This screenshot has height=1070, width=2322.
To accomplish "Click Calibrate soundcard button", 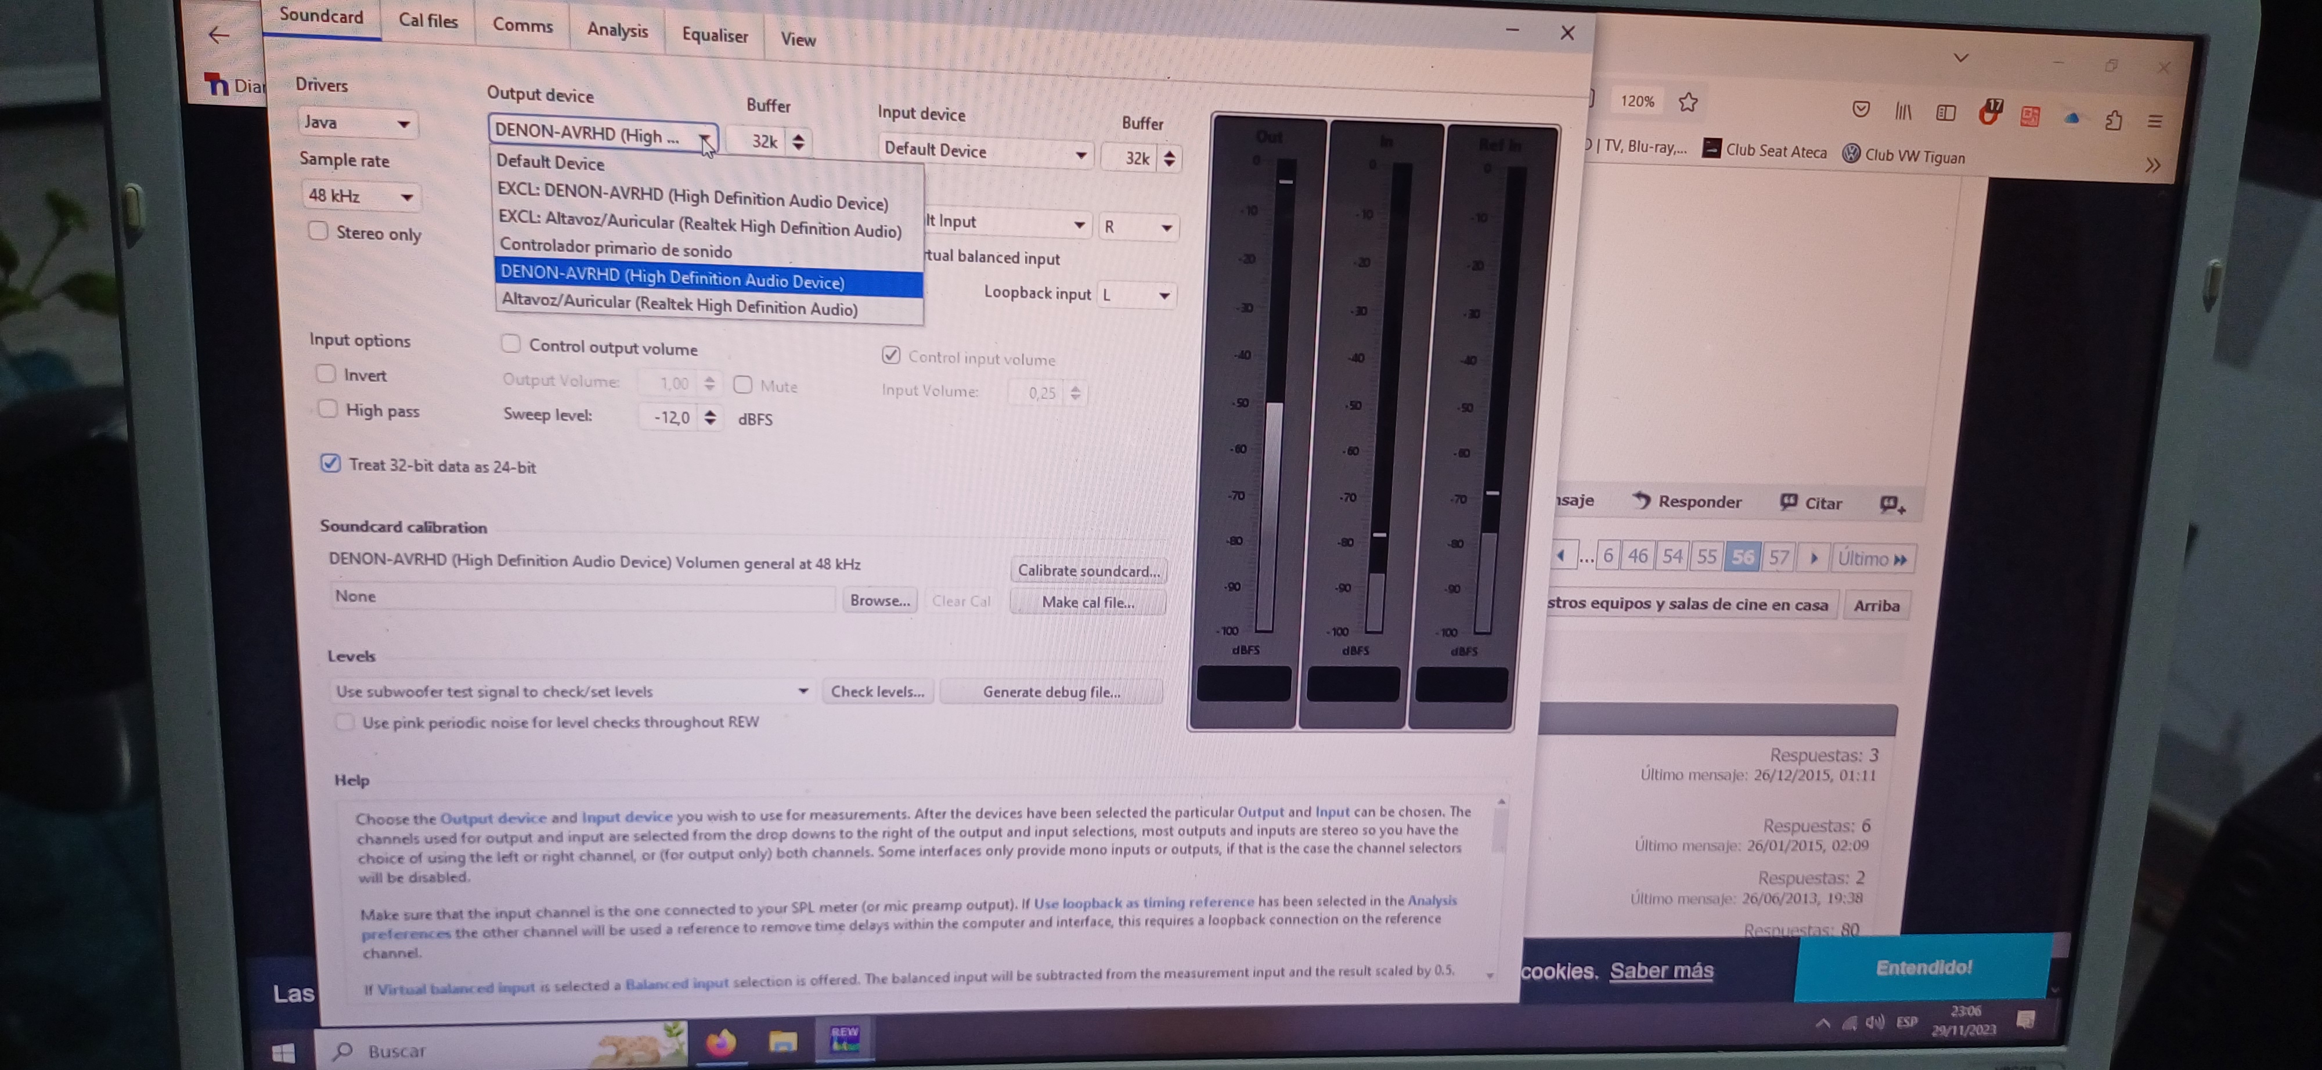I will coord(1089,570).
